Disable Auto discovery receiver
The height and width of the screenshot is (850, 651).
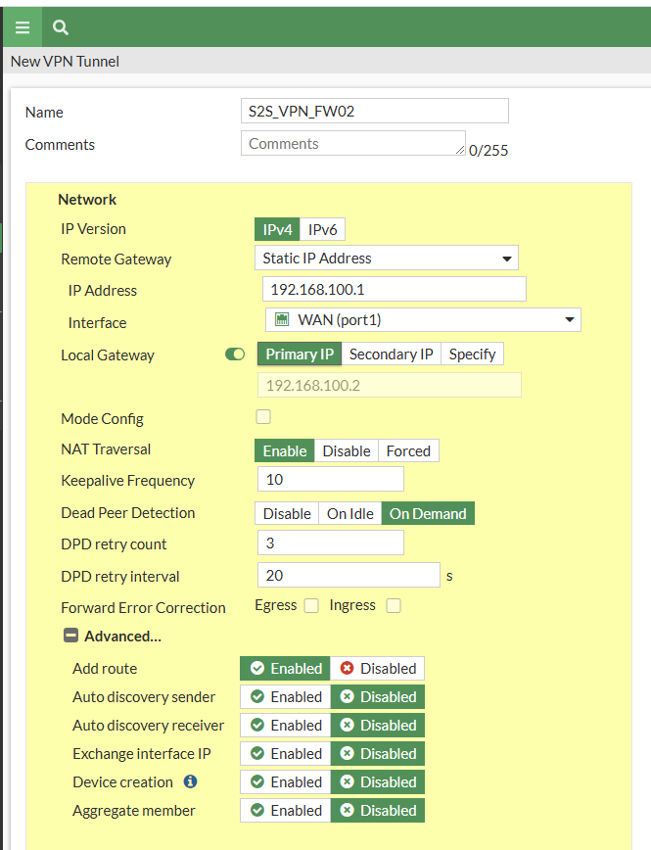tap(378, 726)
